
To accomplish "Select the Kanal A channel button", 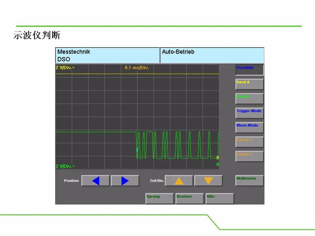I will coord(249,84).
